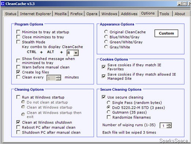This screenshot has width=191, height=144.
Task: Check Warn before manual clean
Action: (x=18, y=67)
